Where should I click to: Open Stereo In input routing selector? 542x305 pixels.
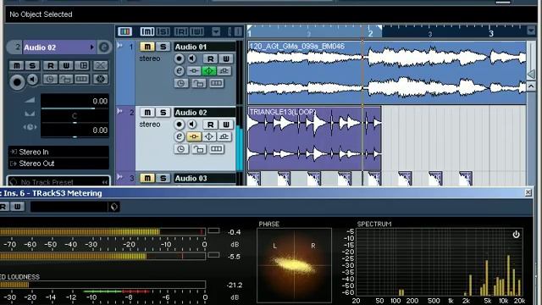[x=58, y=152]
